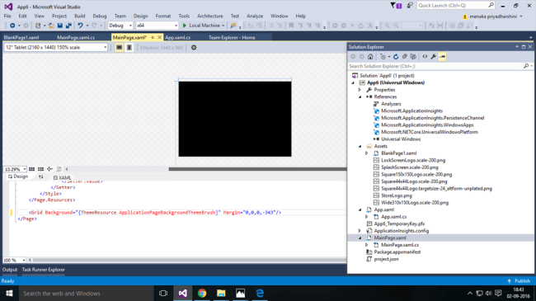The image size is (536, 301).
Task: Collapse the Assets folder node
Action: click(360, 147)
